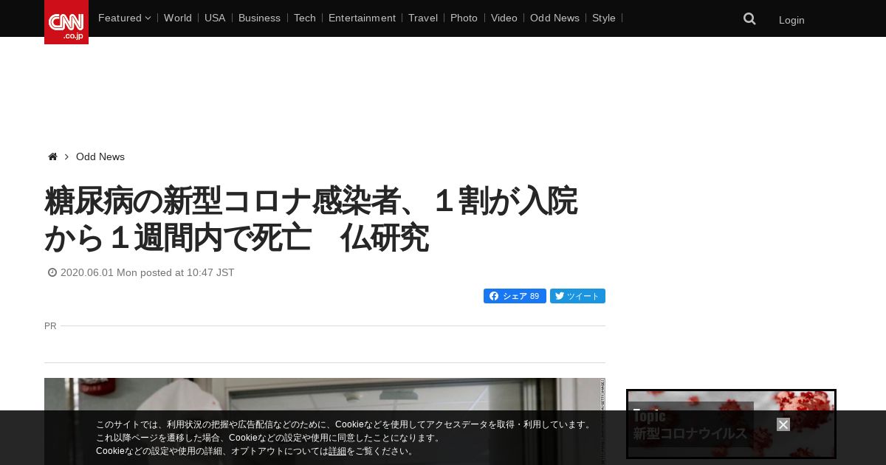Click the Odd News breadcrumb link
Viewport: 886px width, 465px height.
(x=100, y=156)
